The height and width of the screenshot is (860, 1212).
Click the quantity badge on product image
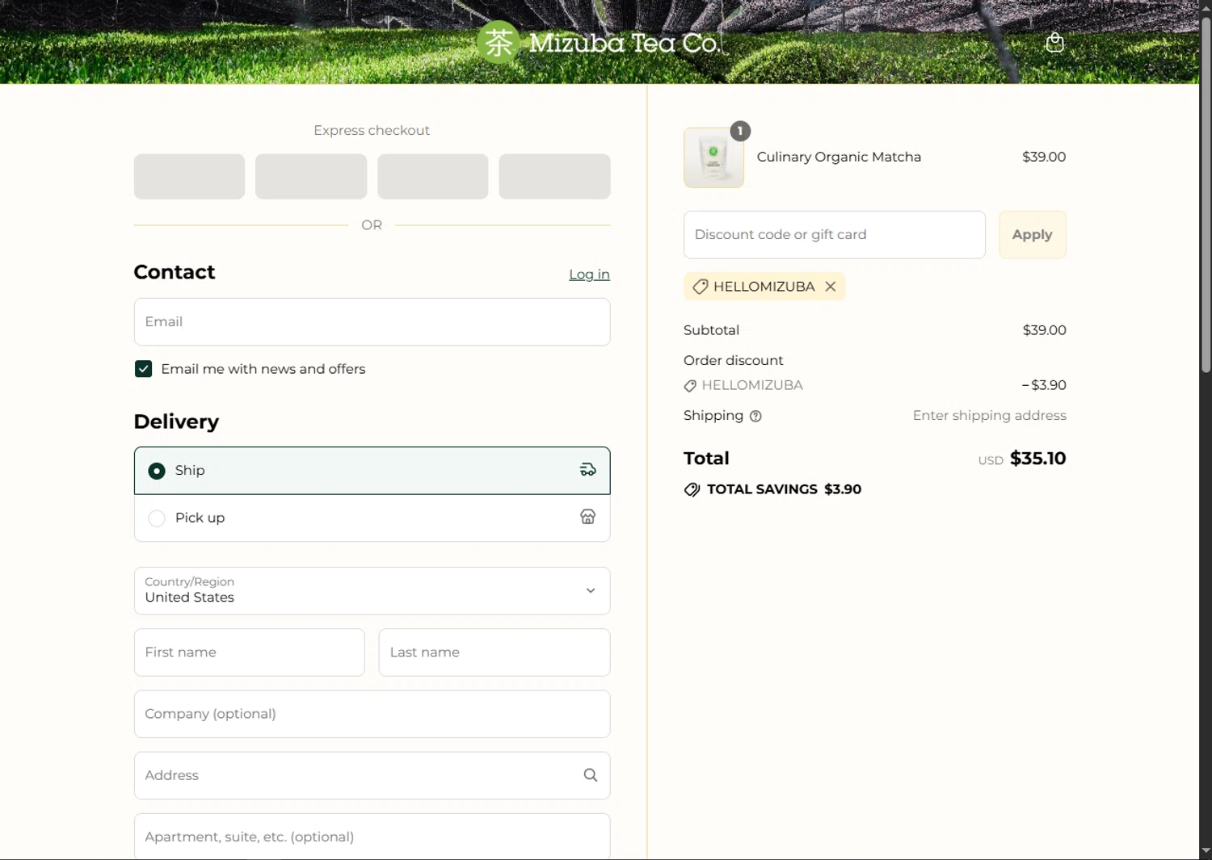(x=740, y=131)
